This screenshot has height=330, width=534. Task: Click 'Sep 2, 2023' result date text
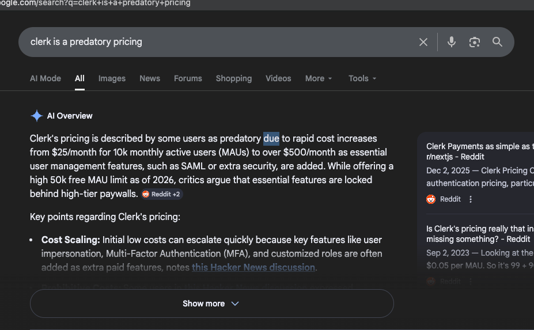(448, 253)
